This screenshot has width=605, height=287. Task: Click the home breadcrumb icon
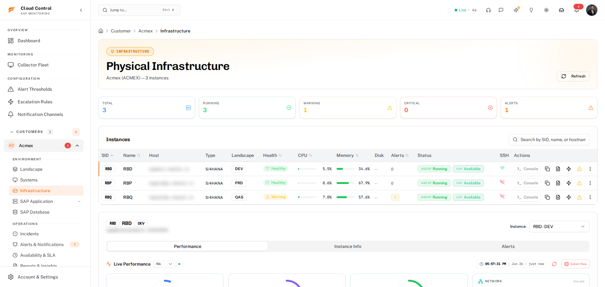tap(101, 31)
